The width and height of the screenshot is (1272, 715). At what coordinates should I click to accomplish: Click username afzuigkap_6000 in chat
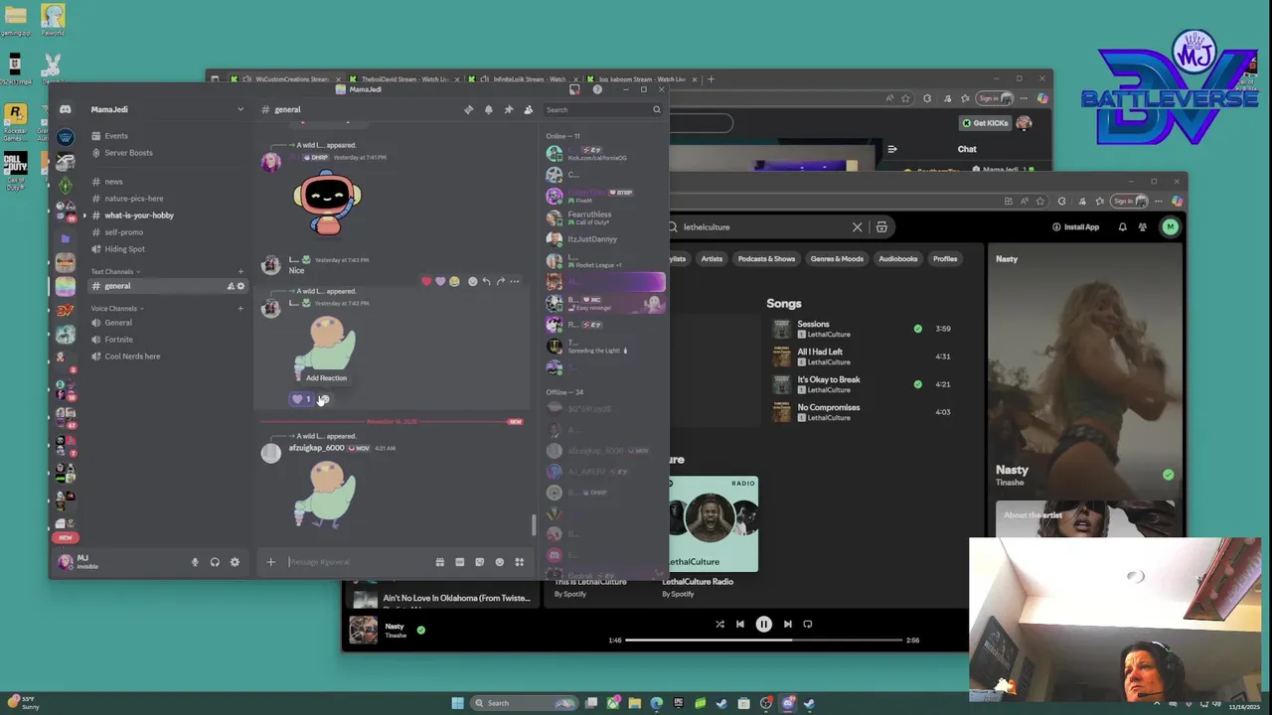pos(316,448)
